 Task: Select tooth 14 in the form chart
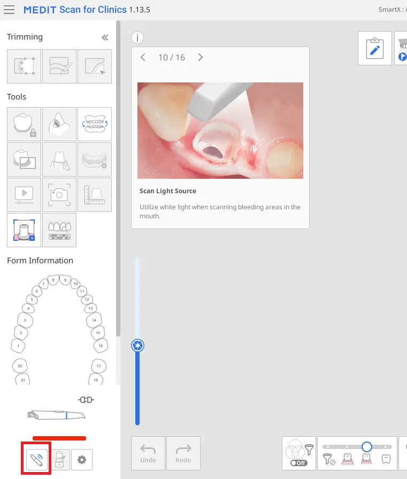94,320
